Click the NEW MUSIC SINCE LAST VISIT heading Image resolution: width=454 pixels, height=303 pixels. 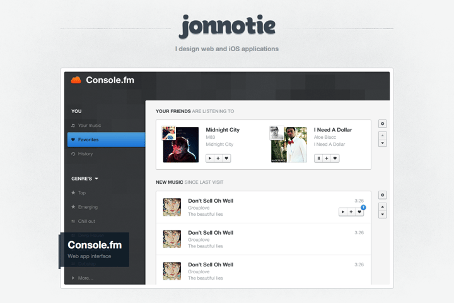pyautogui.click(x=189, y=182)
